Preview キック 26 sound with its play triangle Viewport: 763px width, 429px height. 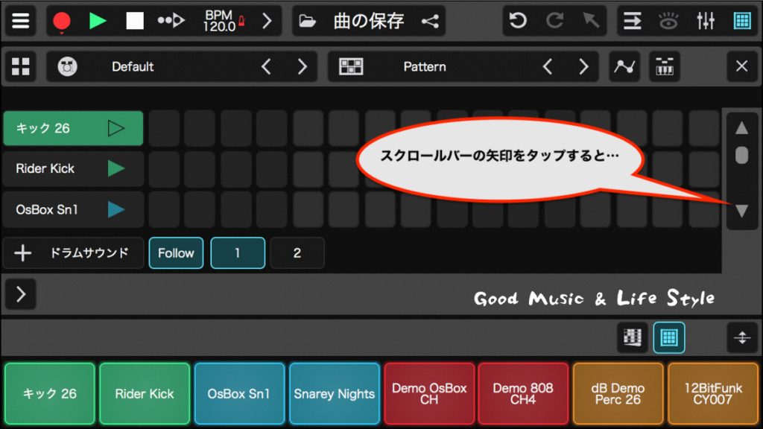(x=115, y=128)
